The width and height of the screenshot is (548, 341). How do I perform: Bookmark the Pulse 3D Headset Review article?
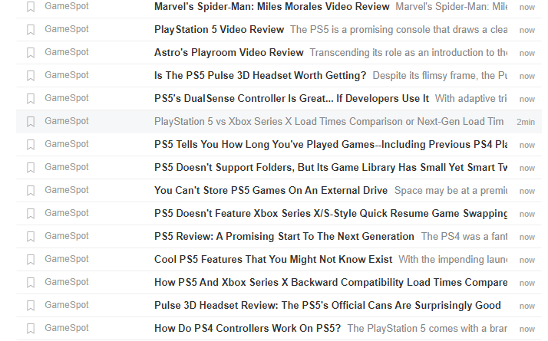pos(31,306)
